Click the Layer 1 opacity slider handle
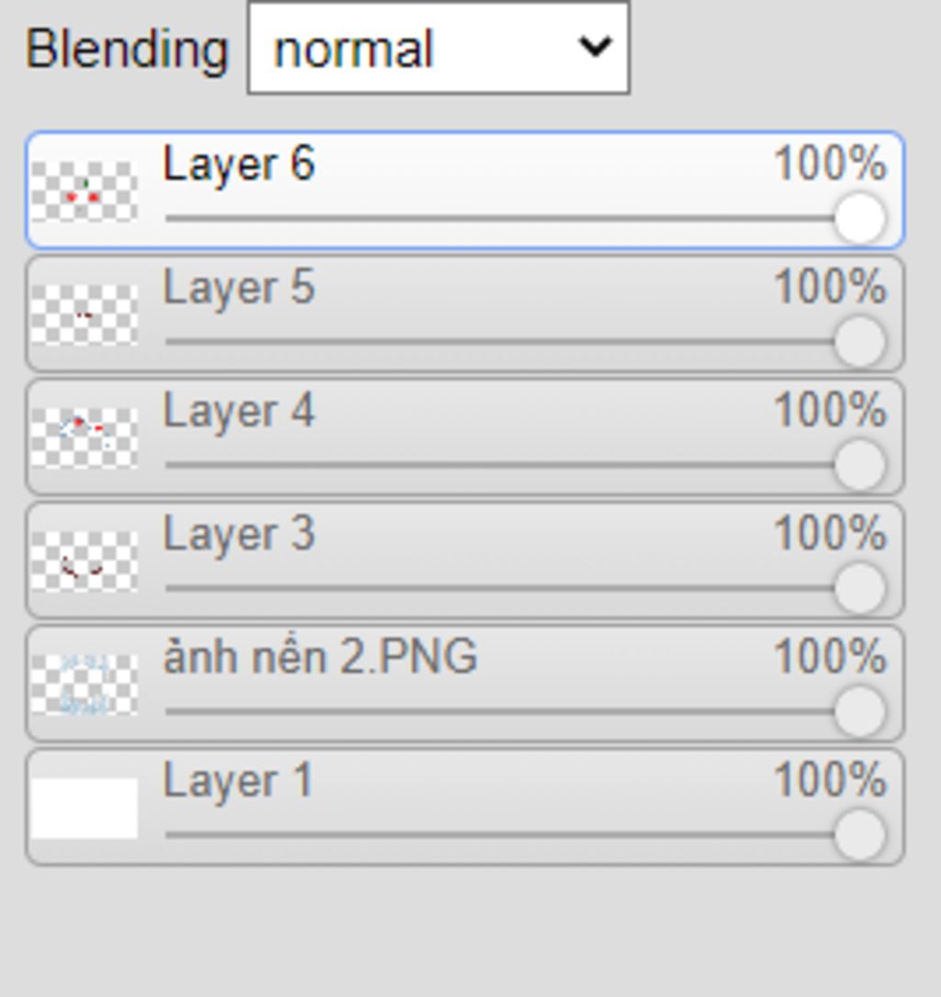This screenshot has width=941, height=997. point(859,835)
